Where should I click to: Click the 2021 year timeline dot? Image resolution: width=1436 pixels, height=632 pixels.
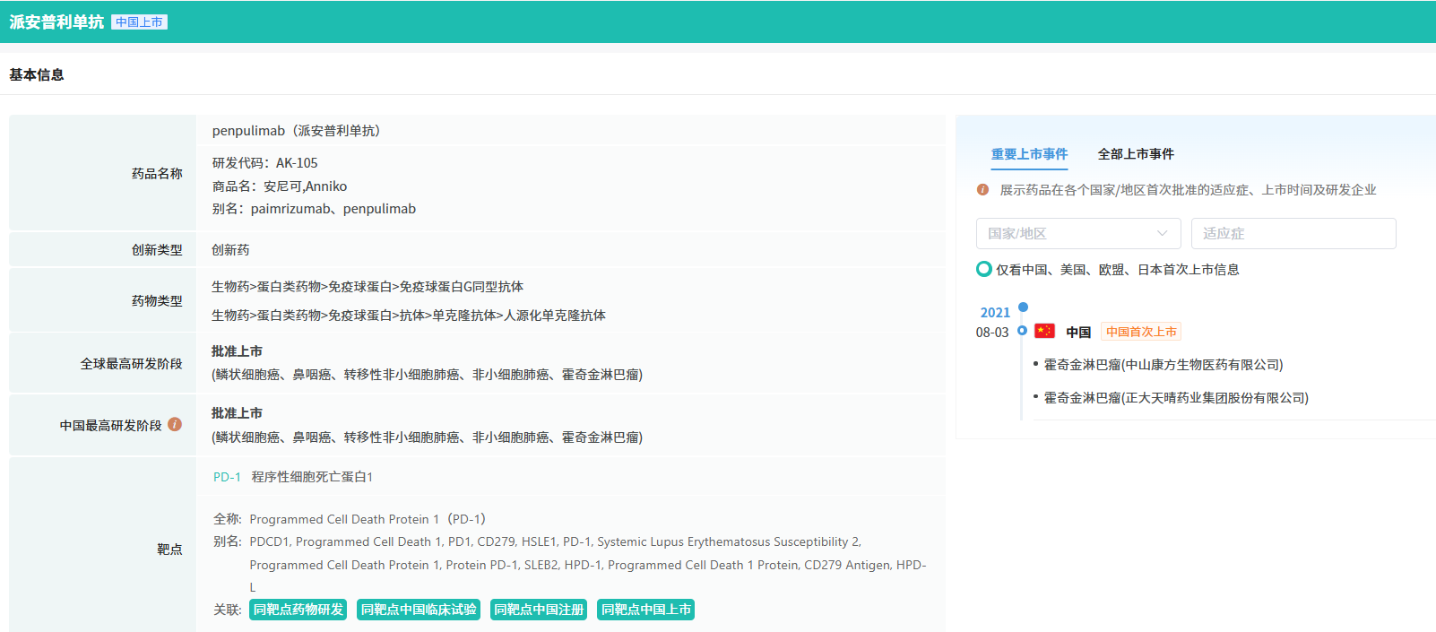coord(1023,307)
